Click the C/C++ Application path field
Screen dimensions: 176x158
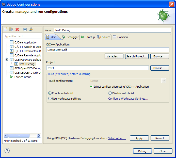[x=108, y=50]
